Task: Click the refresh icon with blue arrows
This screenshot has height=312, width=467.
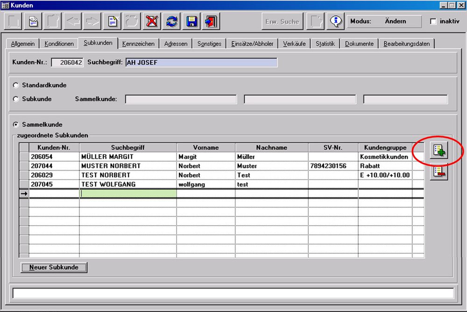Action: click(172, 21)
